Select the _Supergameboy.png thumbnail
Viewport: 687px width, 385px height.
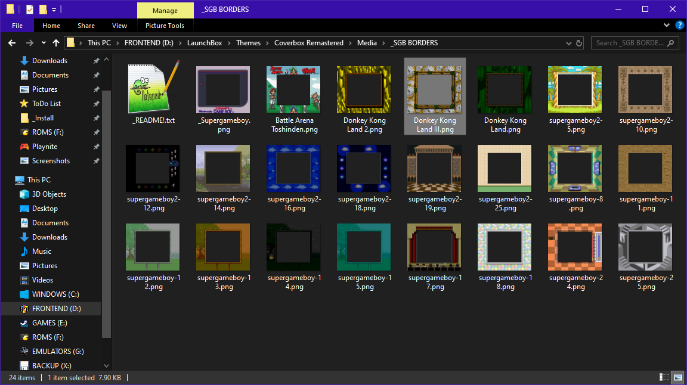coord(223,90)
